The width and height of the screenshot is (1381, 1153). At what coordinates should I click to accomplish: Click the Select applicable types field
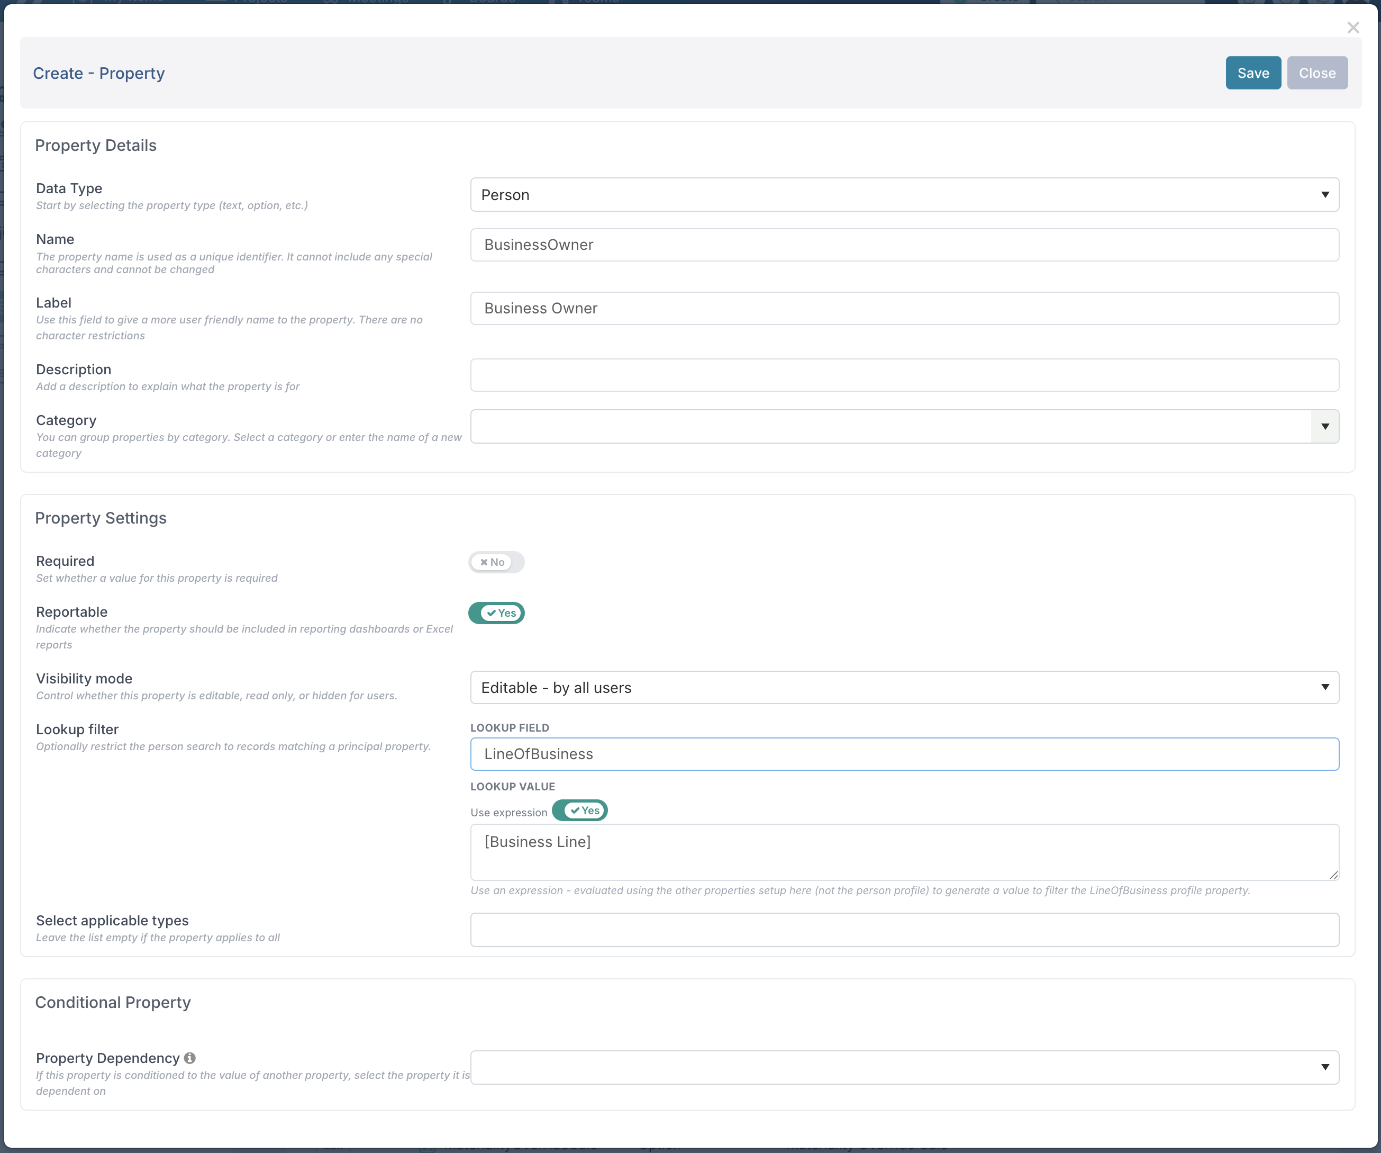tap(904, 930)
